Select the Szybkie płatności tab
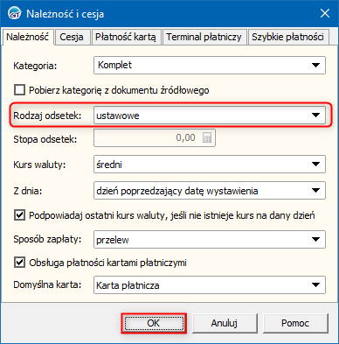The width and height of the screenshot is (339, 344). pyautogui.click(x=288, y=37)
